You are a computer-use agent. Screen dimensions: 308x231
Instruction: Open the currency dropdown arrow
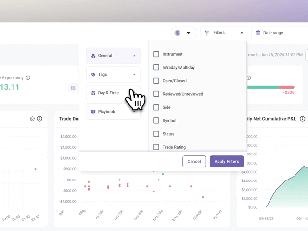point(189,33)
